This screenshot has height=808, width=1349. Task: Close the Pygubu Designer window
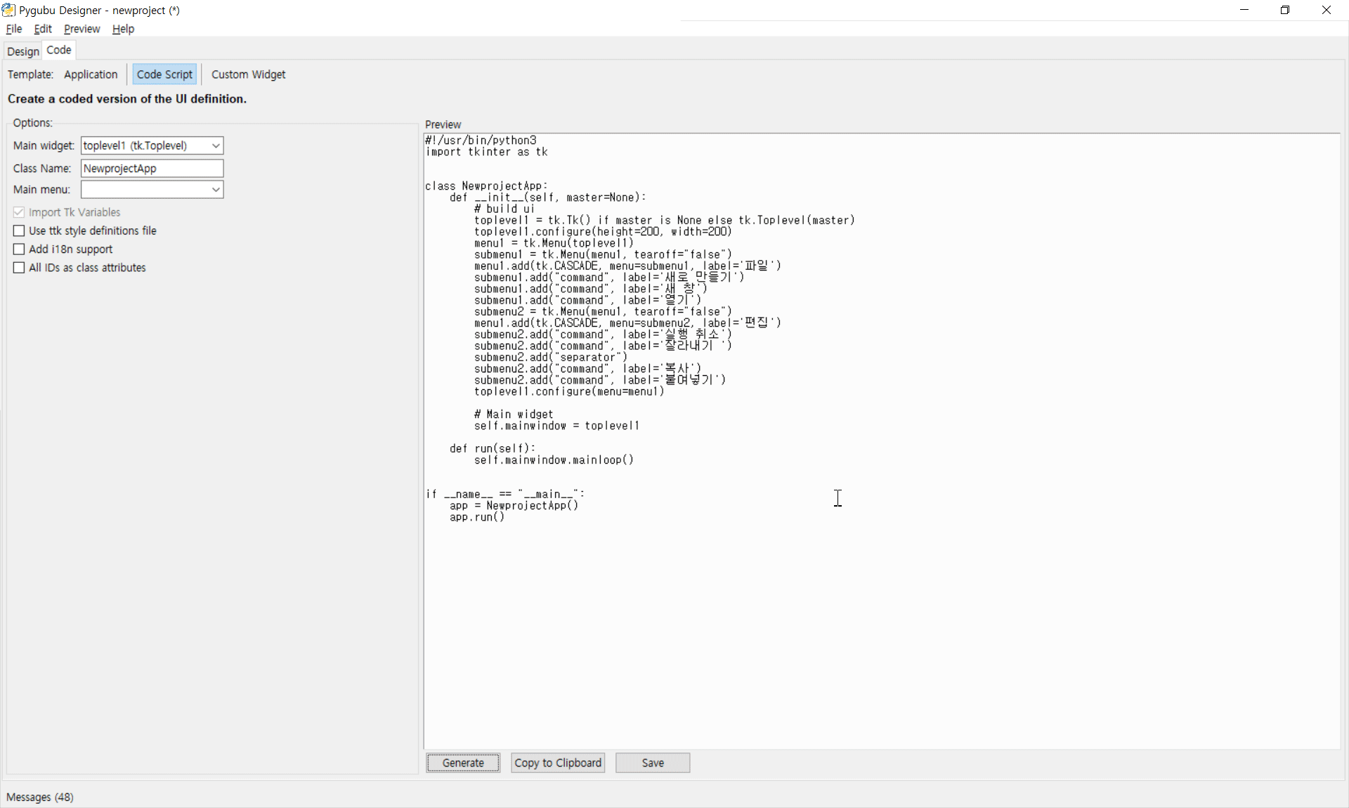[1326, 10]
